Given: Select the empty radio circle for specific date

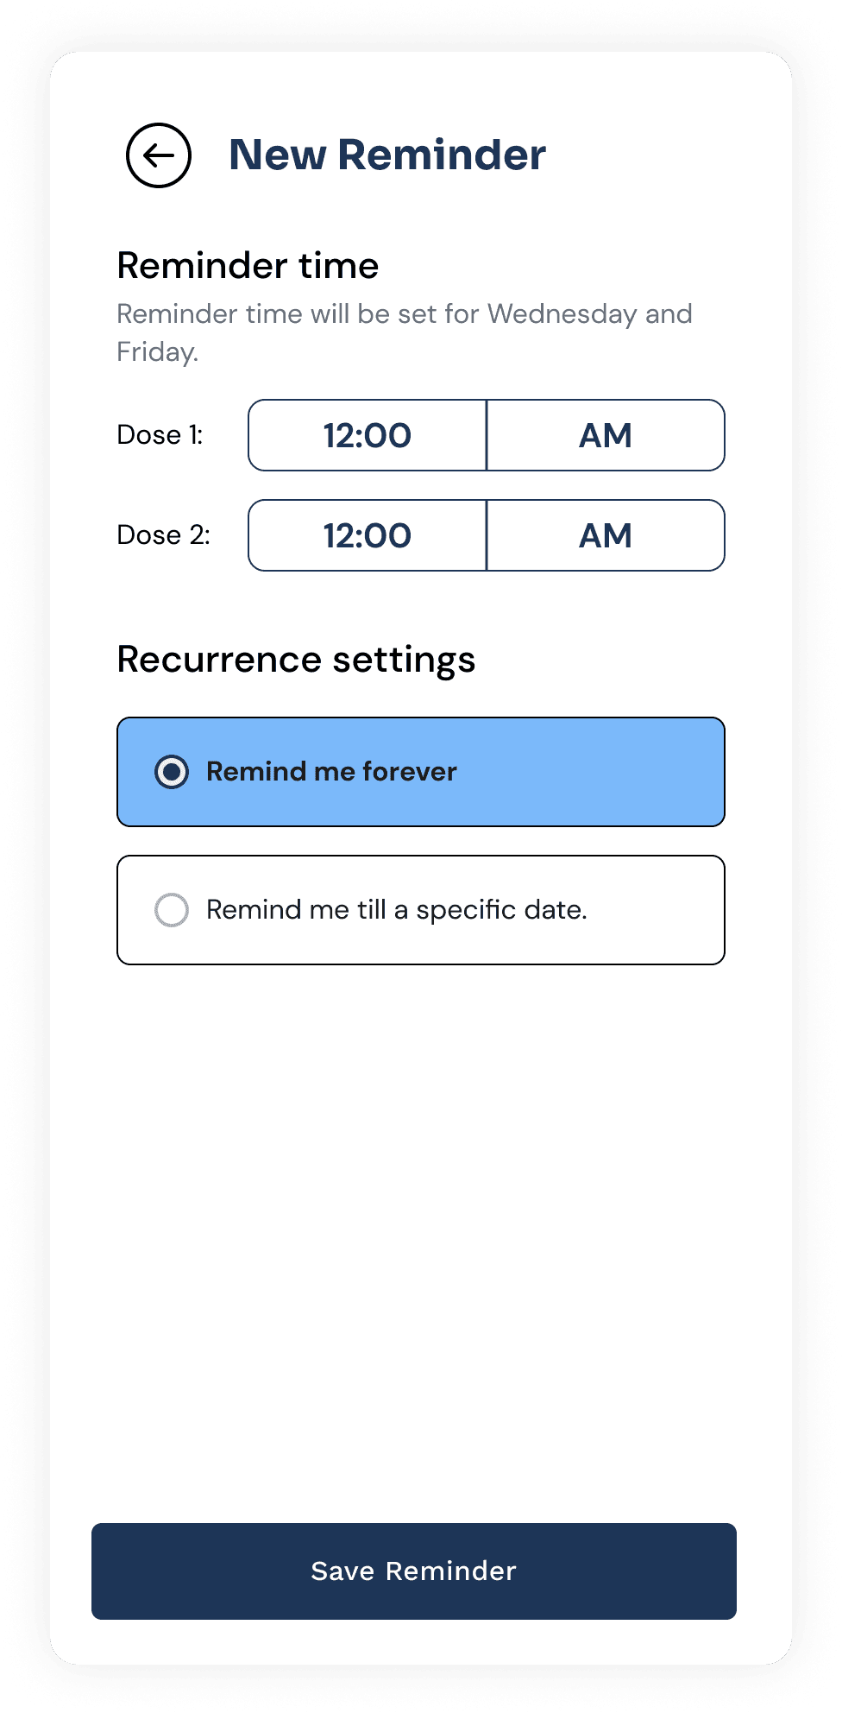Looking at the screenshot, I should [x=172, y=910].
